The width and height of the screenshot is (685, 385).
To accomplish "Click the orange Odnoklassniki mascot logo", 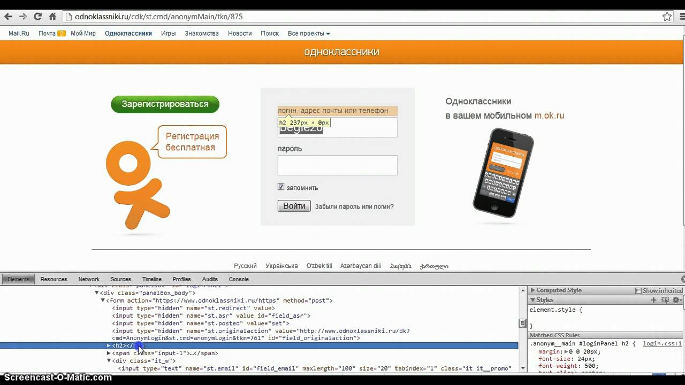I will 138,184.
